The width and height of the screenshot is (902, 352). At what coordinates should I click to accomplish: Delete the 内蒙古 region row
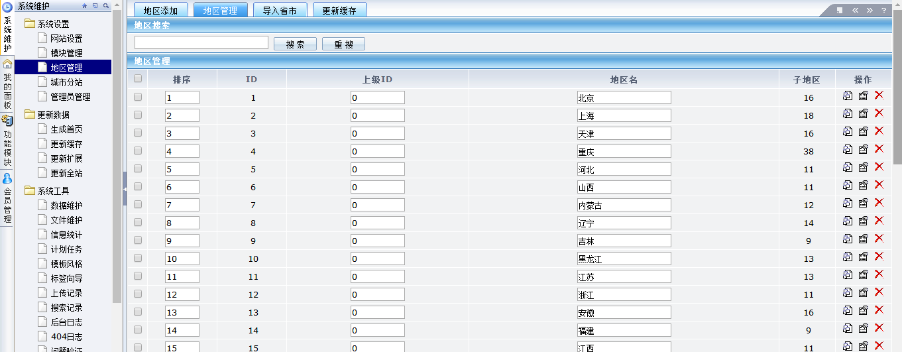point(879,203)
